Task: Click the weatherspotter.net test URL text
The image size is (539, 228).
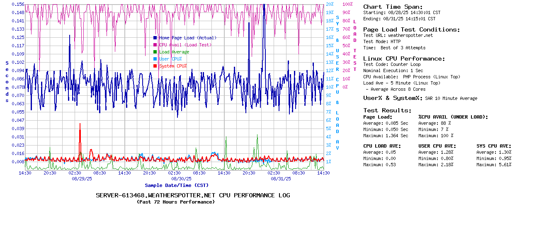Action: point(410,35)
